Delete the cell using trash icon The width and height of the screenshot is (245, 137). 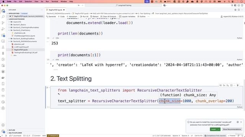coord(238,85)
